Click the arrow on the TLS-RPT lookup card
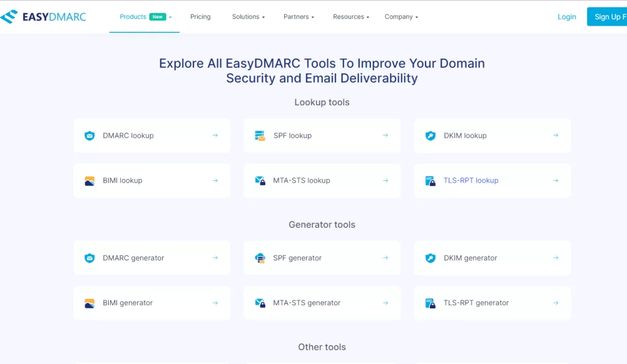Image resolution: width=627 pixels, height=364 pixels. (x=556, y=180)
